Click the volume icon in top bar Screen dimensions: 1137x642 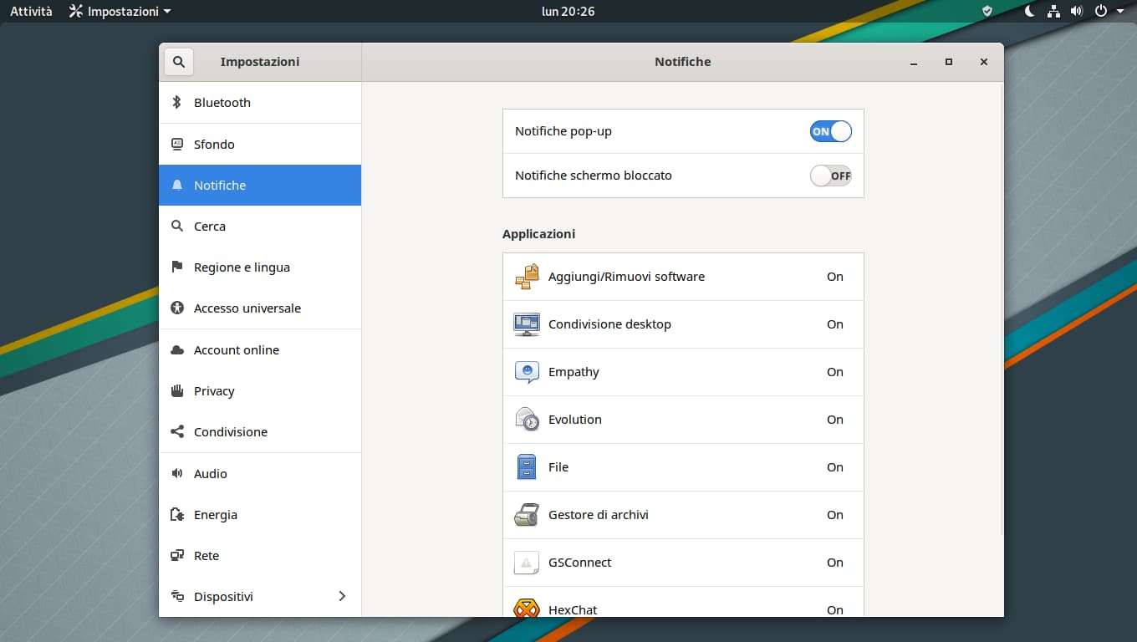pos(1077,11)
